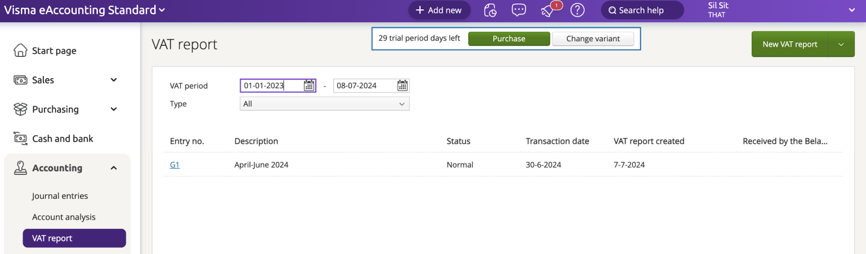Go to Journal entries
Image resolution: width=866 pixels, height=254 pixels.
60,196
